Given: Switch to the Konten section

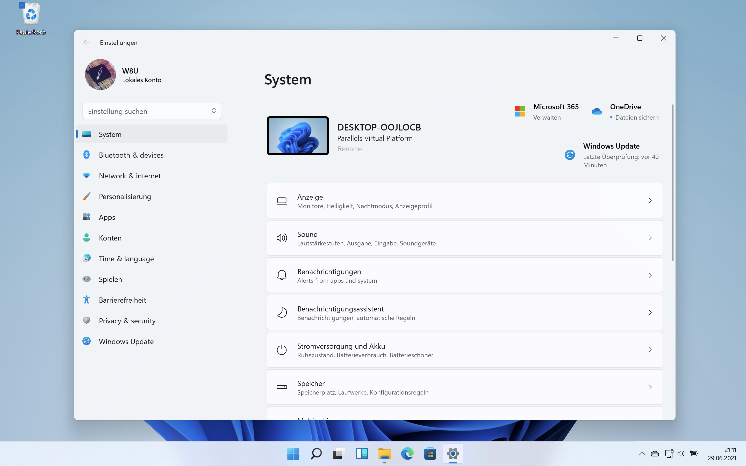Looking at the screenshot, I should 110,238.
